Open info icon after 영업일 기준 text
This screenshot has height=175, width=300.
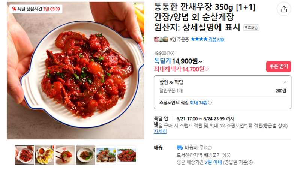[x=251, y=162]
